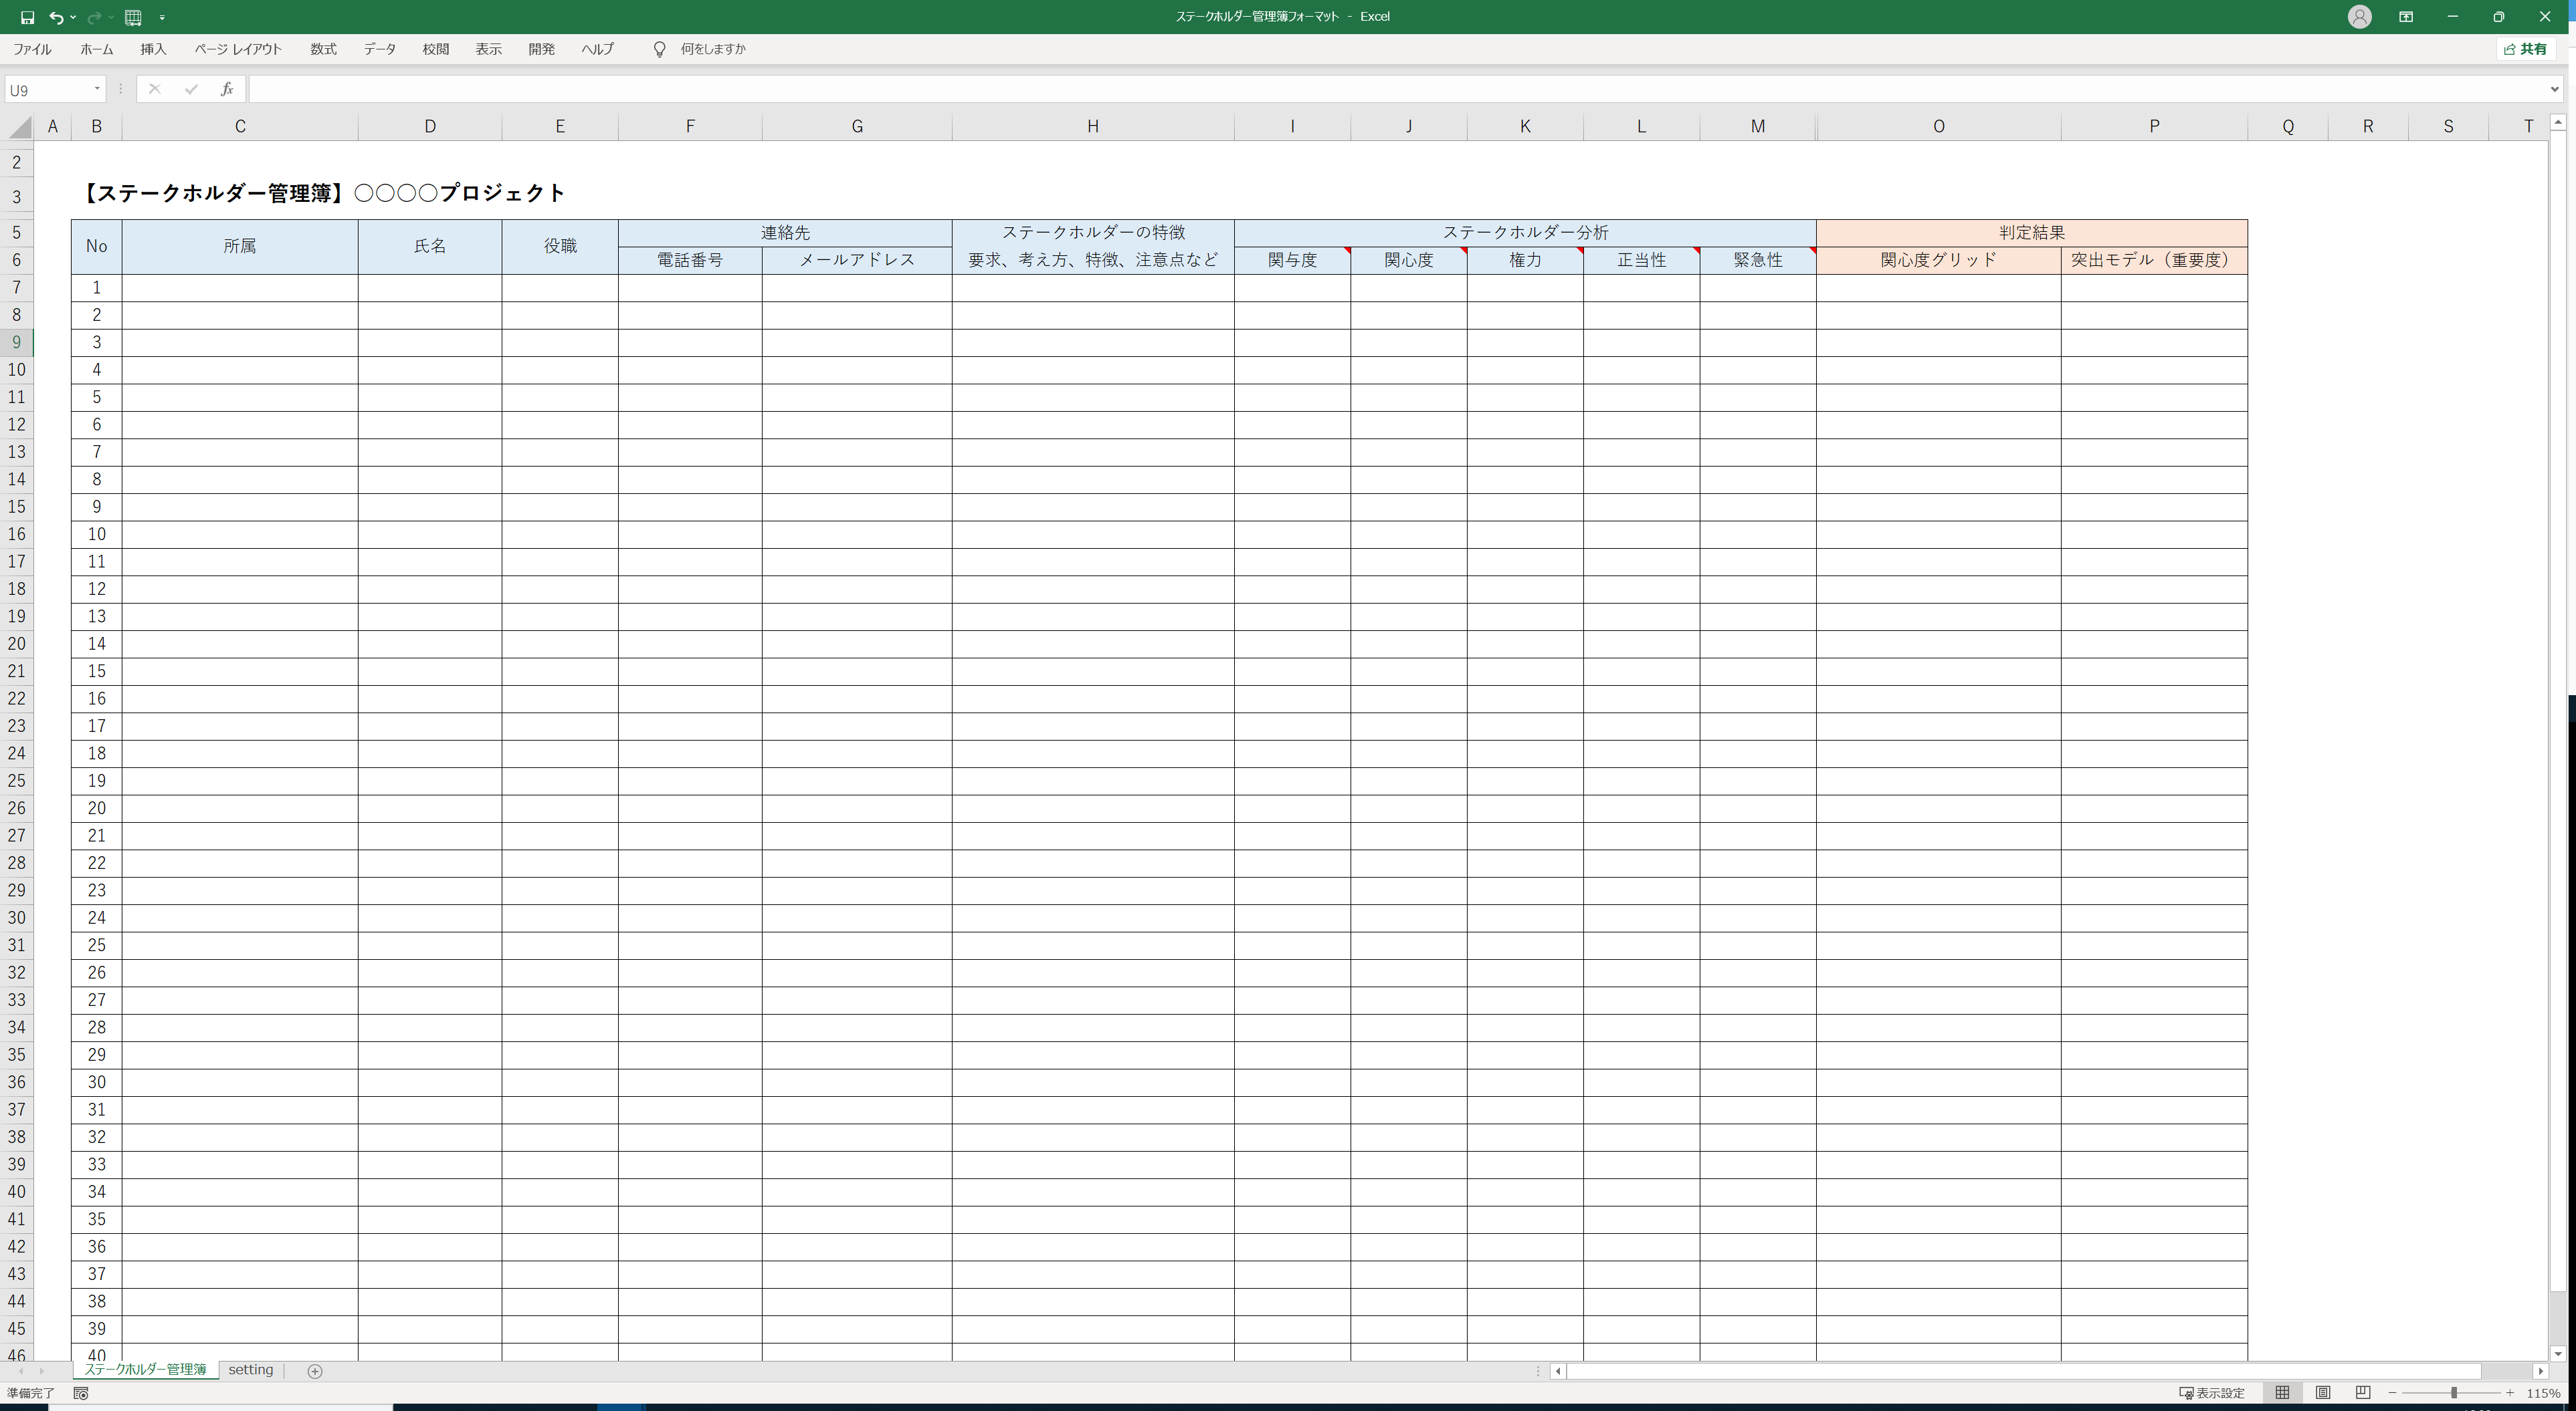
Task: Open ribbon display options icon
Action: [x=2406, y=17]
